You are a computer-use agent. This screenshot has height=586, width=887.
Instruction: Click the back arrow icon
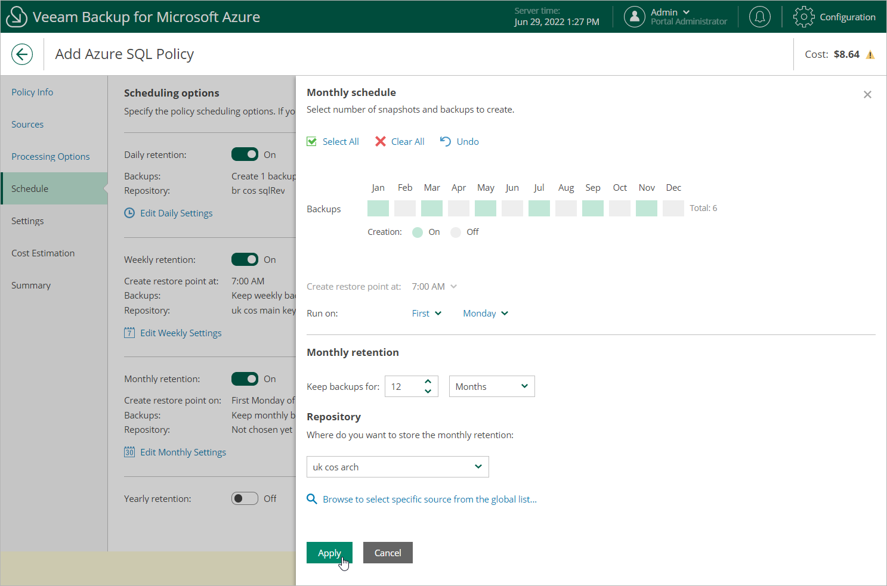(x=22, y=54)
